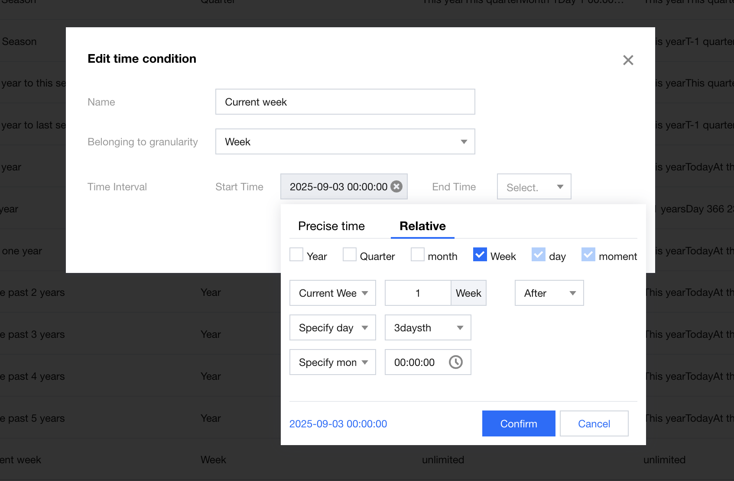This screenshot has height=481, width=734.
Task: Check the Year checkbox
Action: coord(296,255)
